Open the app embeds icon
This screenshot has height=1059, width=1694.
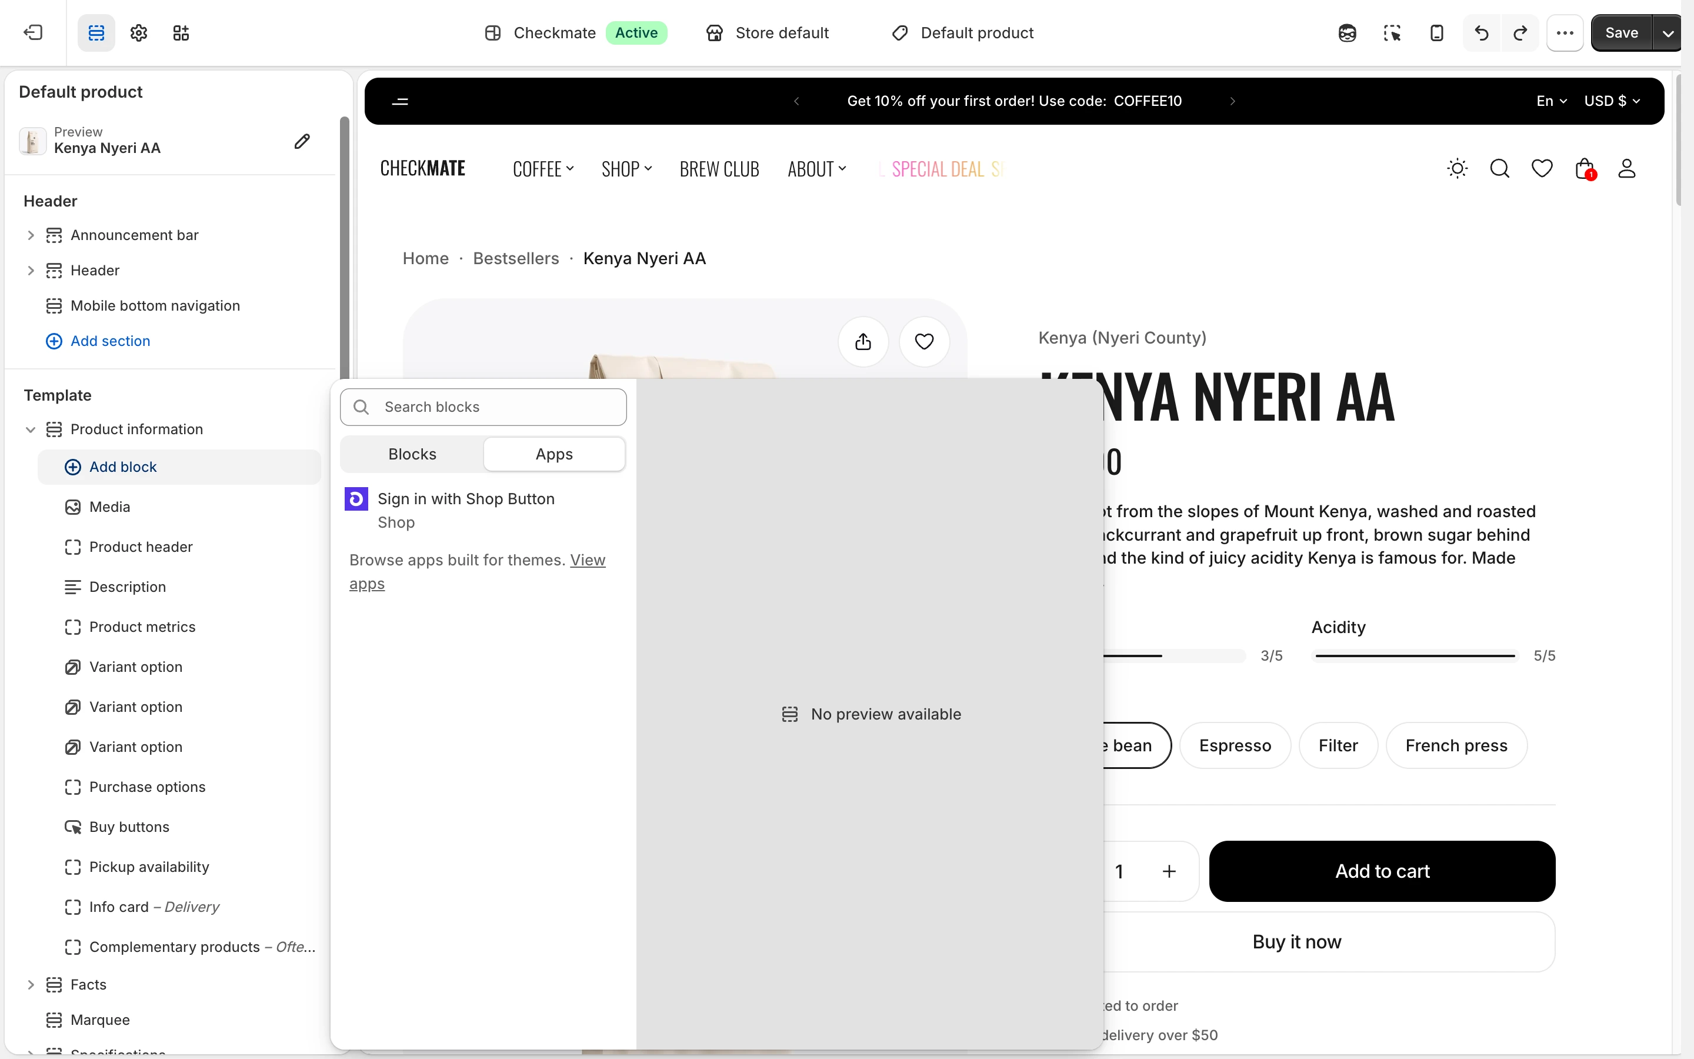tap(181, 33)
